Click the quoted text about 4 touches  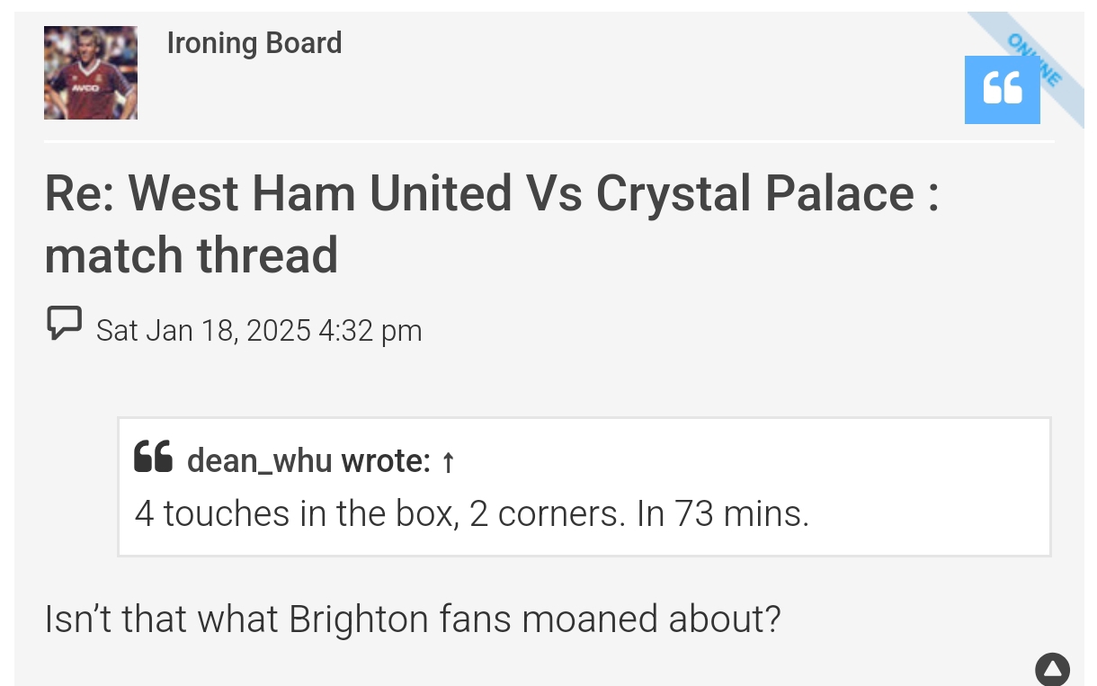(472, 513)
